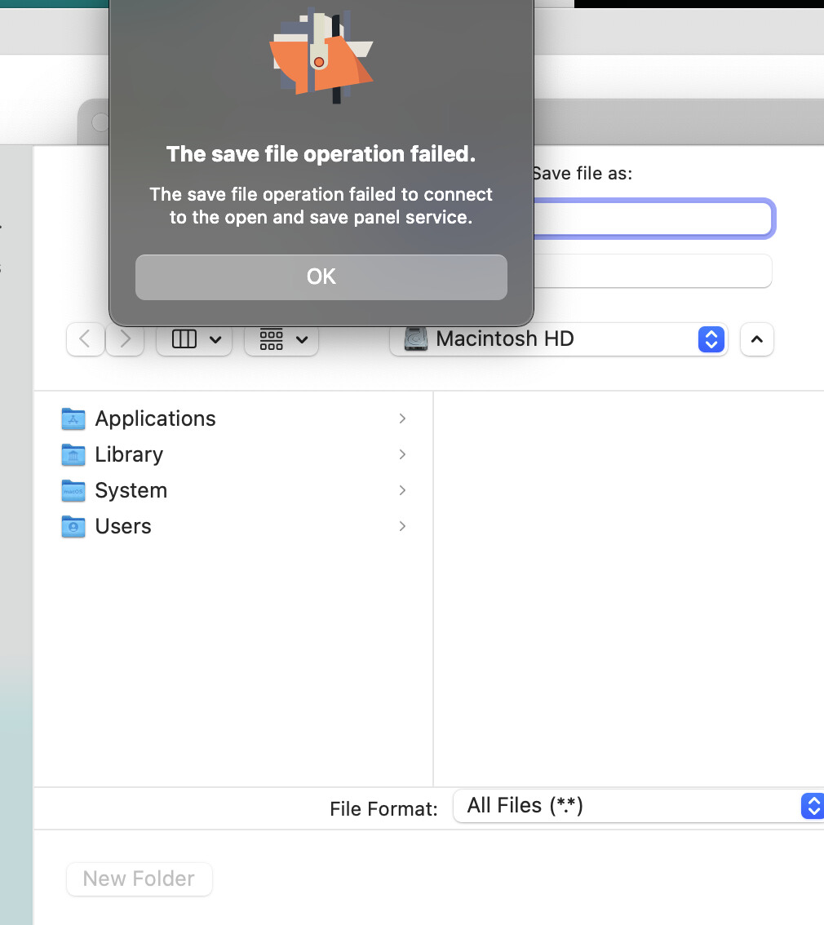Expand the System row chevron

click(402, 490)
